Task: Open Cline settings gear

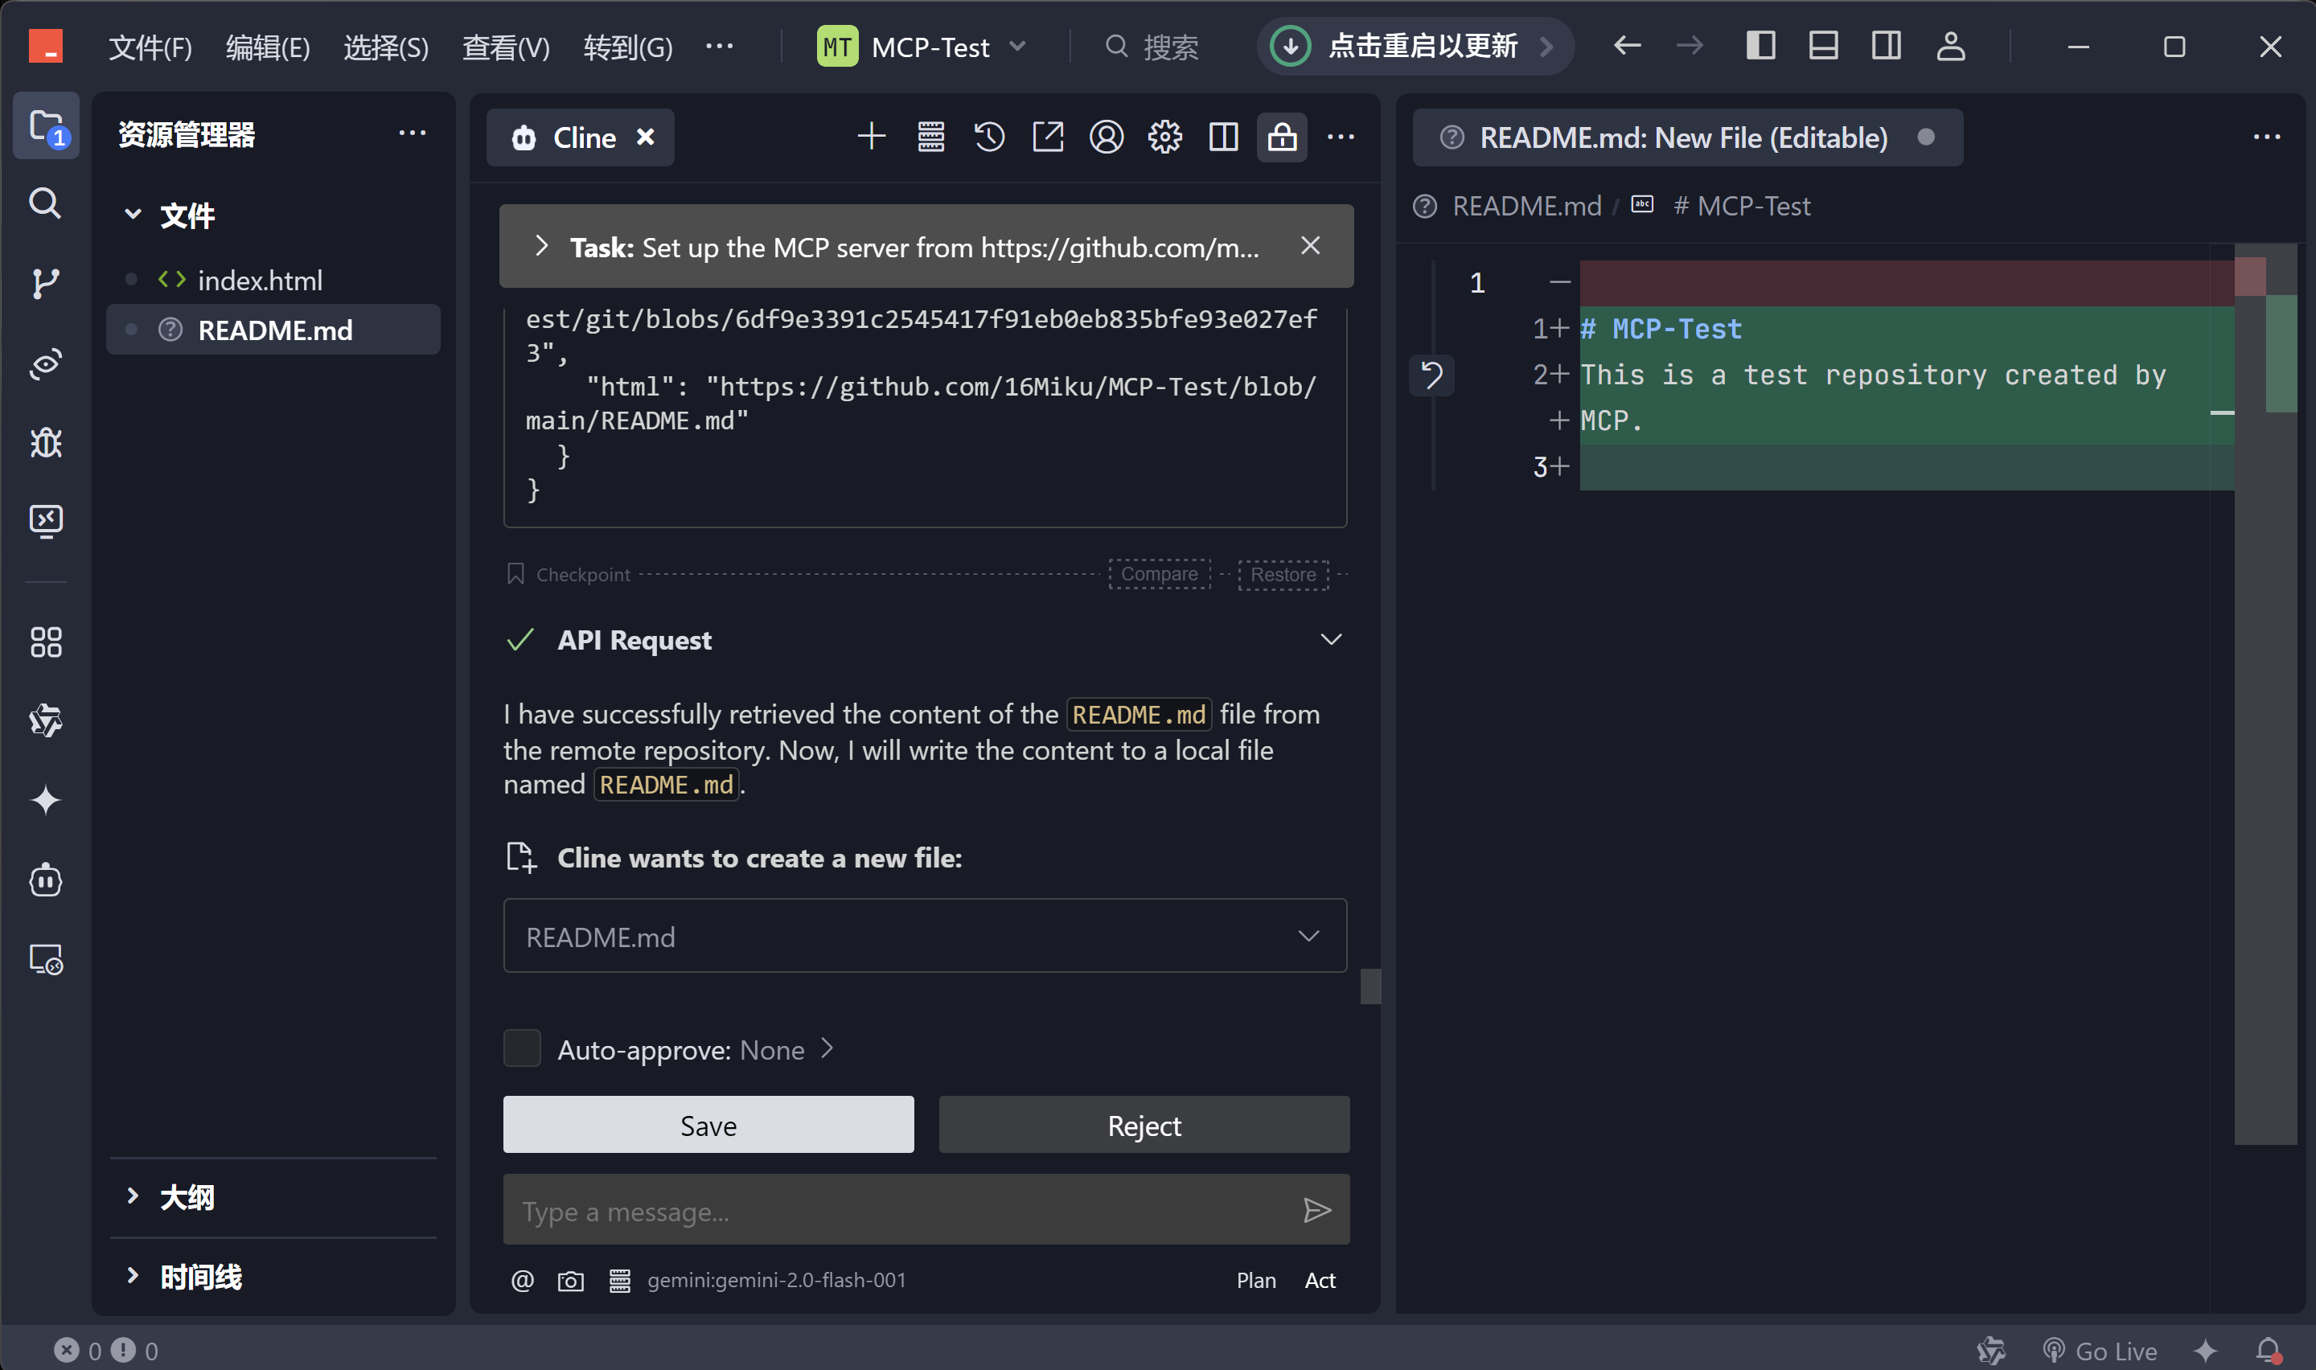Action: pos(1165,137)
